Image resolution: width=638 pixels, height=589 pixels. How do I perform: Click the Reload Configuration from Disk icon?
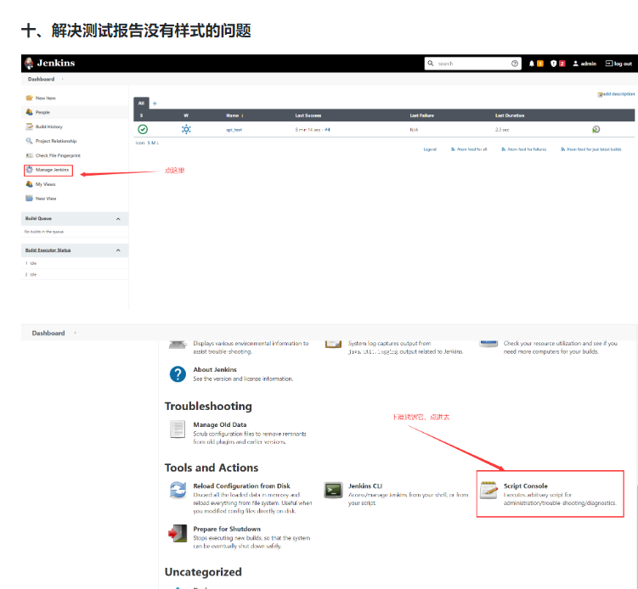(178, 490)
